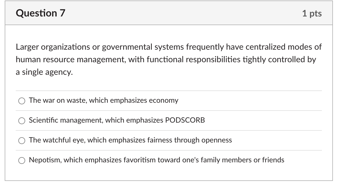The height and width of the screenshot is (183, 346).
Task: Click the question prompt paragraph
Action: 169,60
